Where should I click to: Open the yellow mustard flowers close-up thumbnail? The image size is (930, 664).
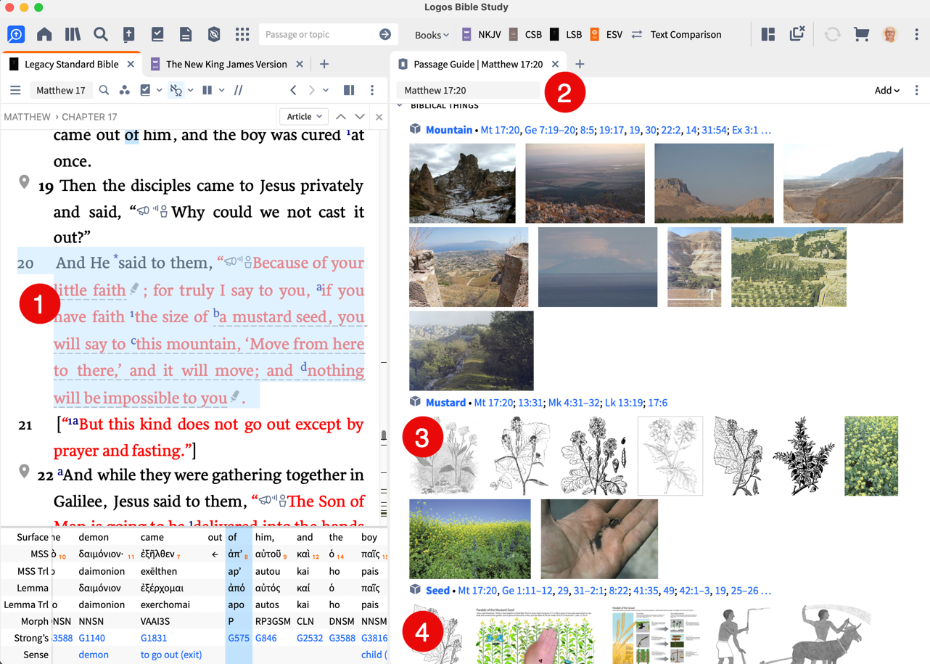[x=871, y=456]
